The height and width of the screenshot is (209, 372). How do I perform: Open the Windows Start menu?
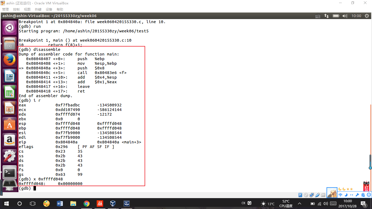[7, 204]
